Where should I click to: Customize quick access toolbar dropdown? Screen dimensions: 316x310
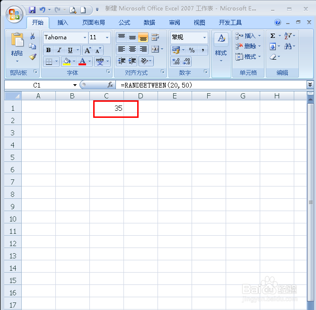pyautogui.click(x=97, y=9)
